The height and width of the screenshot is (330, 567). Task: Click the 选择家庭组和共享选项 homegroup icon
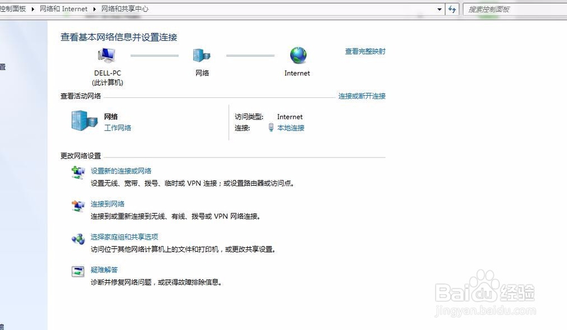[78, 239]
